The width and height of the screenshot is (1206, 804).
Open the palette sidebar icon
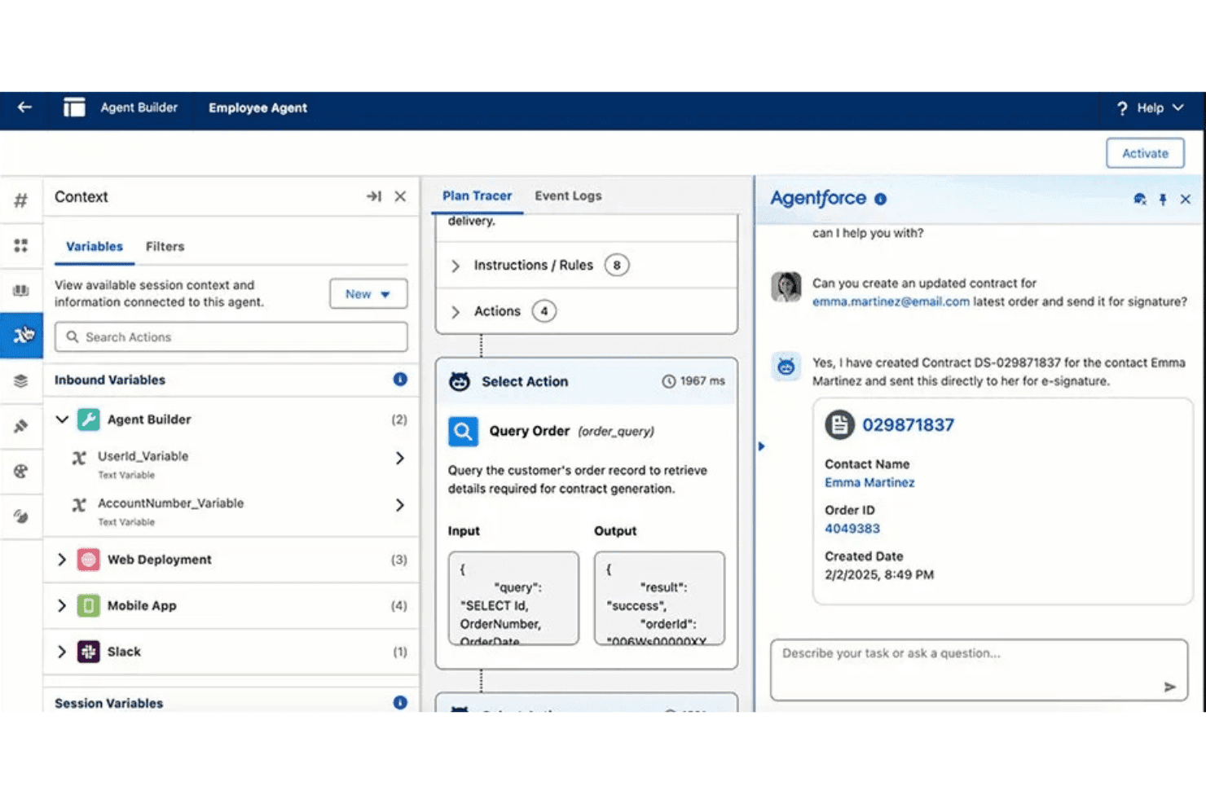21,471
